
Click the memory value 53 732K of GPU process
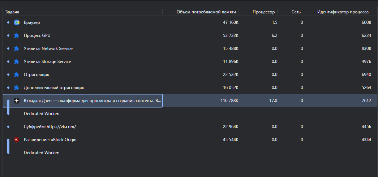(x=231, y=35)
